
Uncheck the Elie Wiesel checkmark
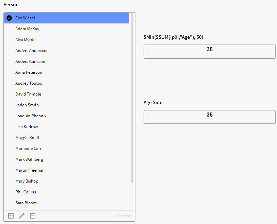coord(9,18)
